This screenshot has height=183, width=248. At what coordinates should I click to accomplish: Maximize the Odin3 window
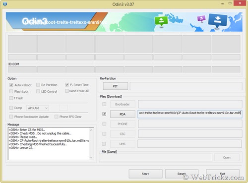[x=230, y=3]
